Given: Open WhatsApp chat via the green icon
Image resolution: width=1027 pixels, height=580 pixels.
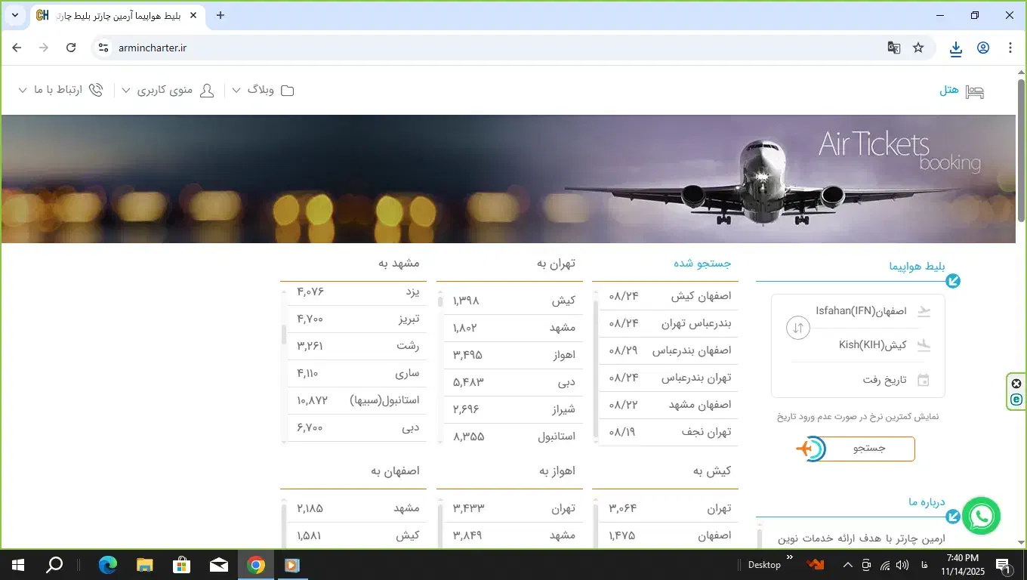Looking at the screenshot, I should (981, 516).
